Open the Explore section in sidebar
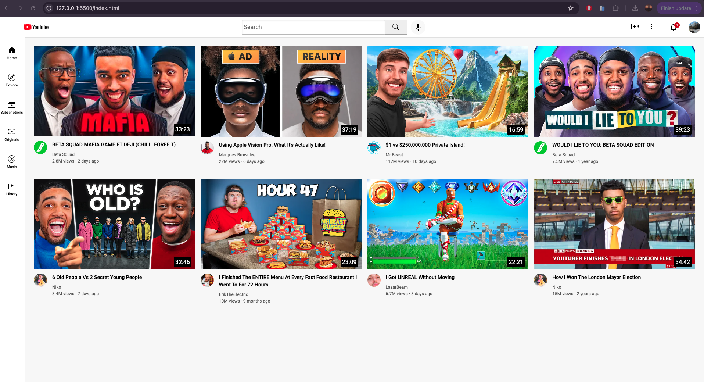Viewport: 704px width, 382px height. pos(11,80)
